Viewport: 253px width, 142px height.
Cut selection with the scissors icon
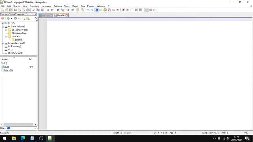click(x=34, y=10)
